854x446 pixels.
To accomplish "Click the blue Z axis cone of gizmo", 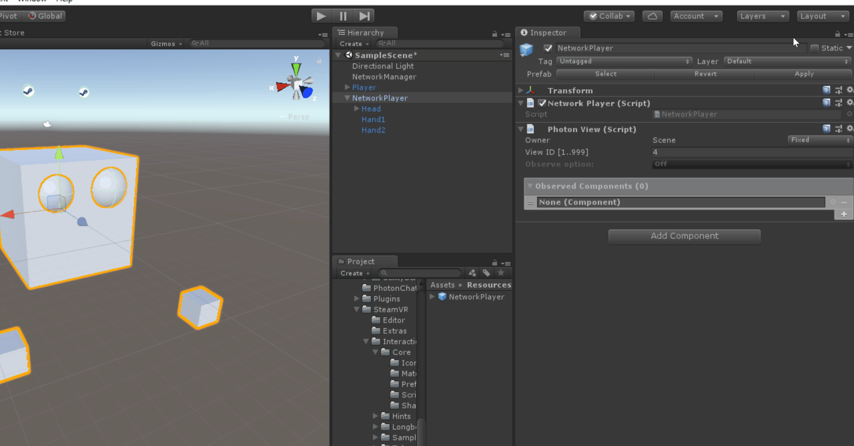I will (x=307, y=92).
